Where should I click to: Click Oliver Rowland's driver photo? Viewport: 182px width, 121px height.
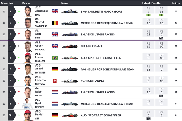pyautogui.click(x=28, y=46)
